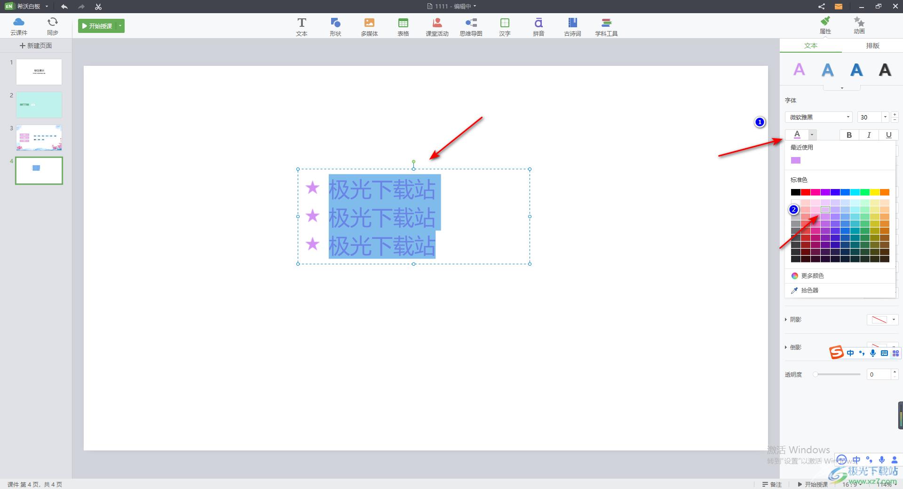The image size is (903, 489).
Task: Click the Sogou microphone voice input icon
Action: pyautogui.click(x=873, y=353)
